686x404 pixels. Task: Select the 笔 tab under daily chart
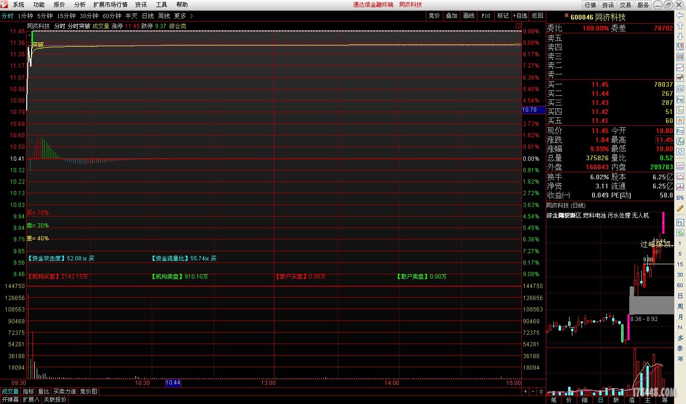(x=554, y=400)
